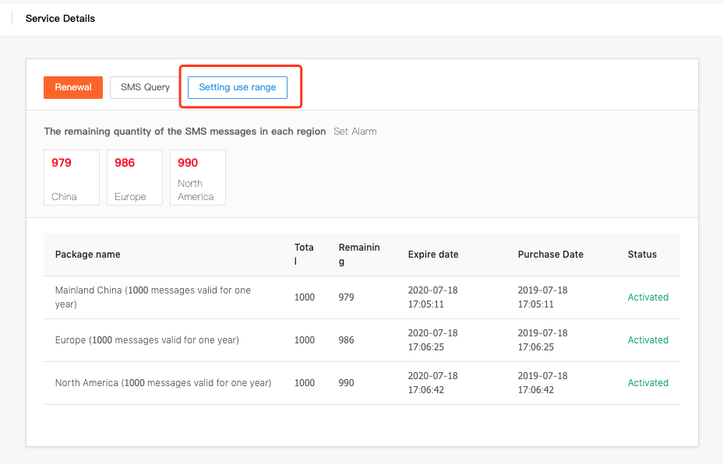Click total 1000 in Mainland China row
Viewport: 723px width, 464px height.
[305, 297]
